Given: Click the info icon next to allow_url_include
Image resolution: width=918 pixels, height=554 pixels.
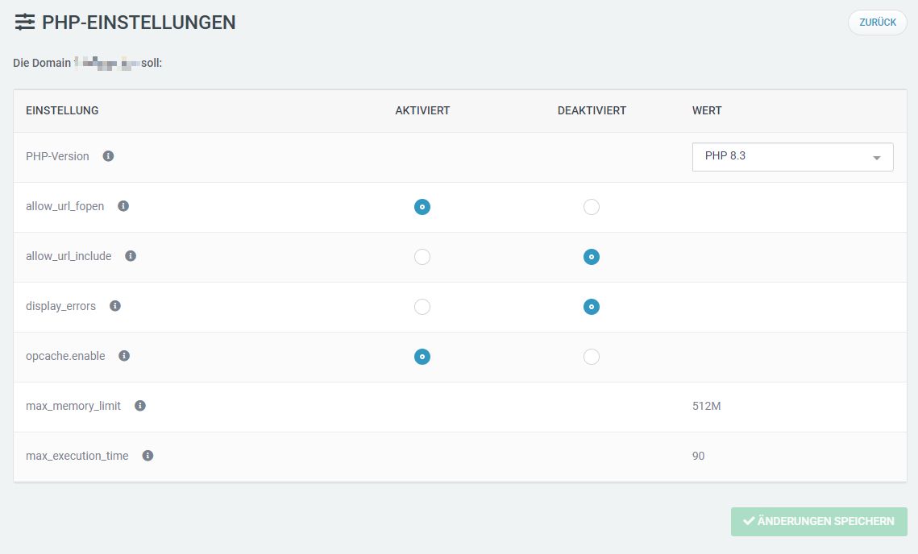Looking at the screenshot, I should pyautogui.click(x=131, y=256).
